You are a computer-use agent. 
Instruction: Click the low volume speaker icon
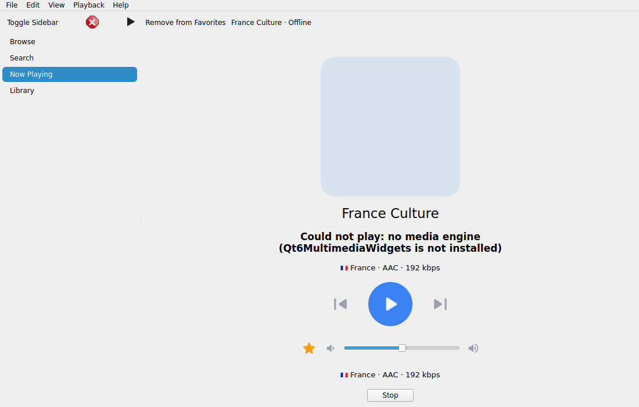[x=331, y=348]
